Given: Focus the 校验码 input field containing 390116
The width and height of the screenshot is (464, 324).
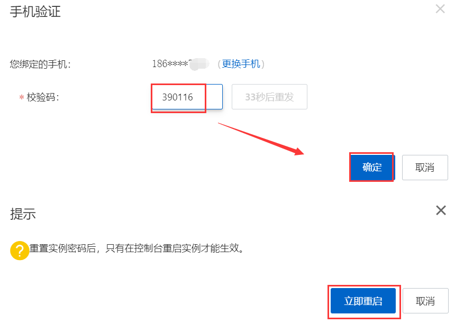Looking at the screenshot, I should pyautogui.click(x=187, y=97).
